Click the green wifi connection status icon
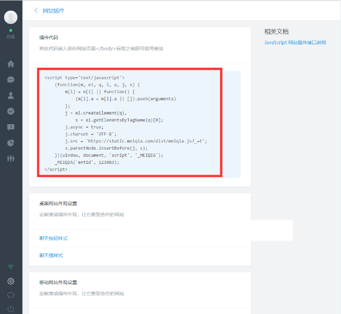 click(x=11, y=267)
